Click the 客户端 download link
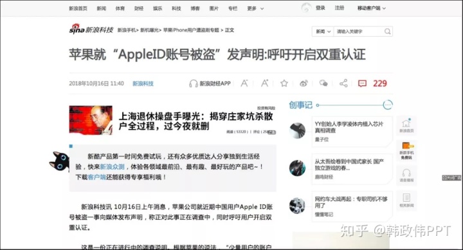Viewport: 463px width, 250px height. point(97,177)
